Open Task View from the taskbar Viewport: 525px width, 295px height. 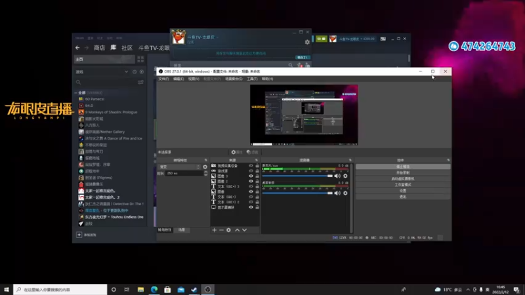(x=127, y=289)
